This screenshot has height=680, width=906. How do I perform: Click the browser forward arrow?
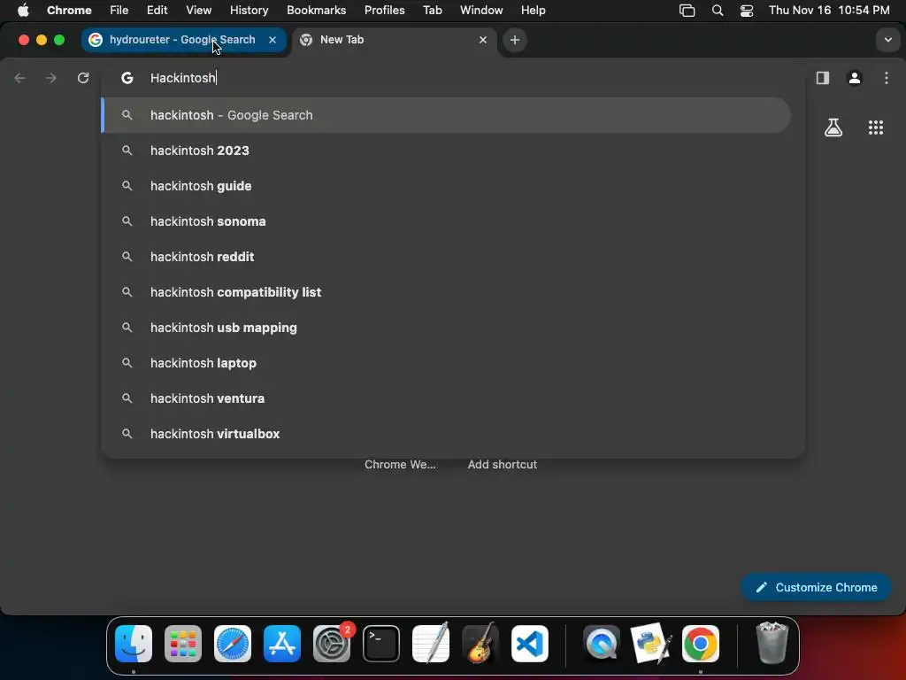50,78
